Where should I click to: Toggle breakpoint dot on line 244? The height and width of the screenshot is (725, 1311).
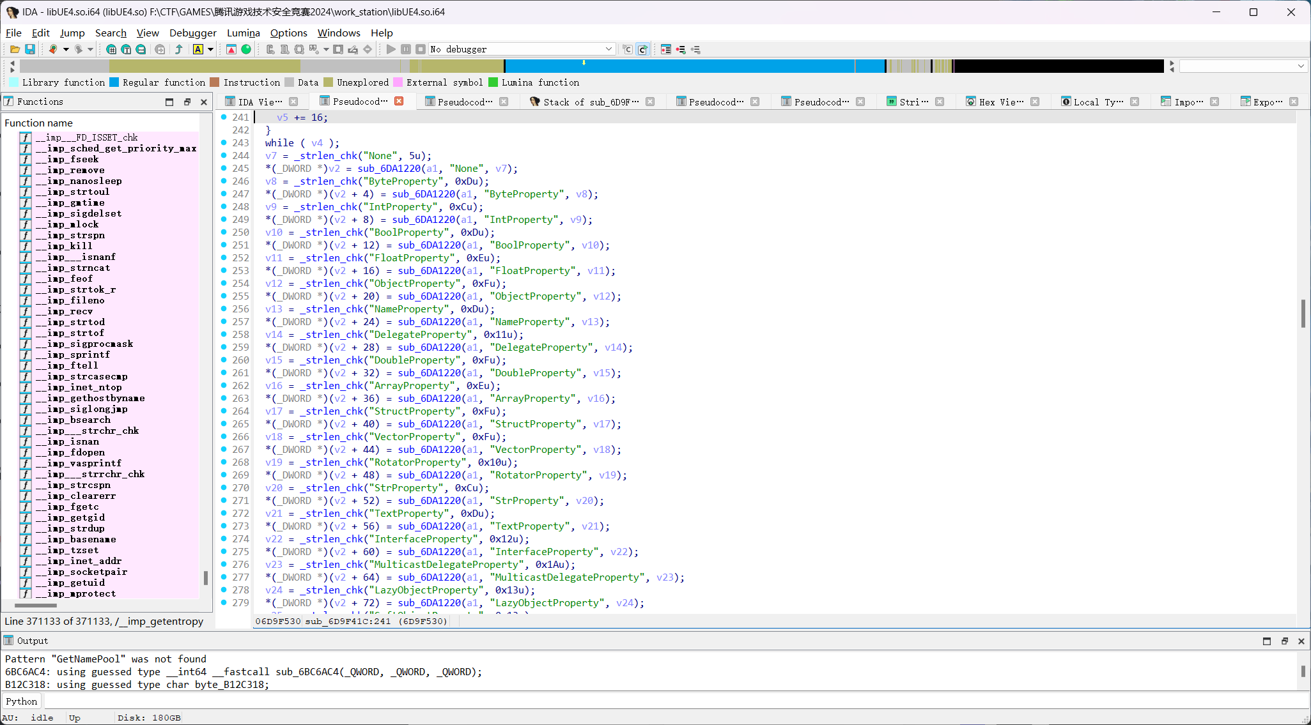[x=224, y=155]
